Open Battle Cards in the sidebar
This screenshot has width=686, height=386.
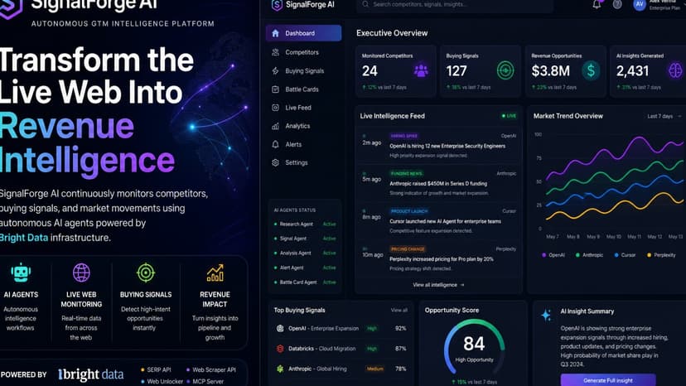[303, 89]
